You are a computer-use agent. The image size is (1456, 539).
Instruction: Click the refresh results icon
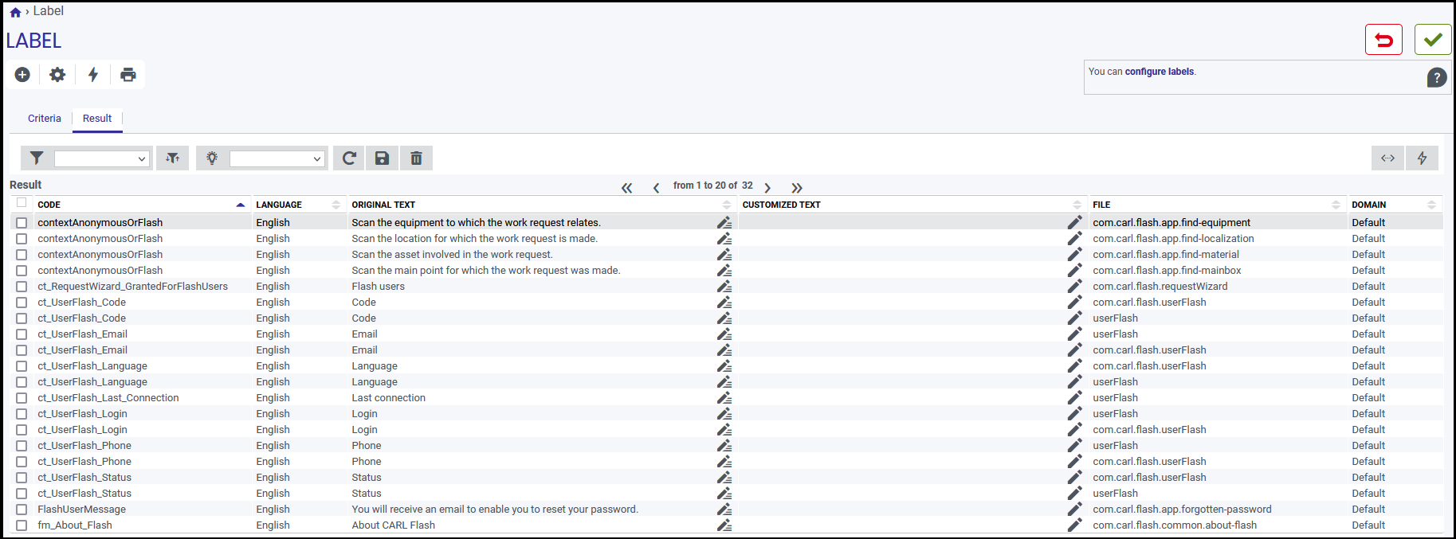click(x=349, y=158)
